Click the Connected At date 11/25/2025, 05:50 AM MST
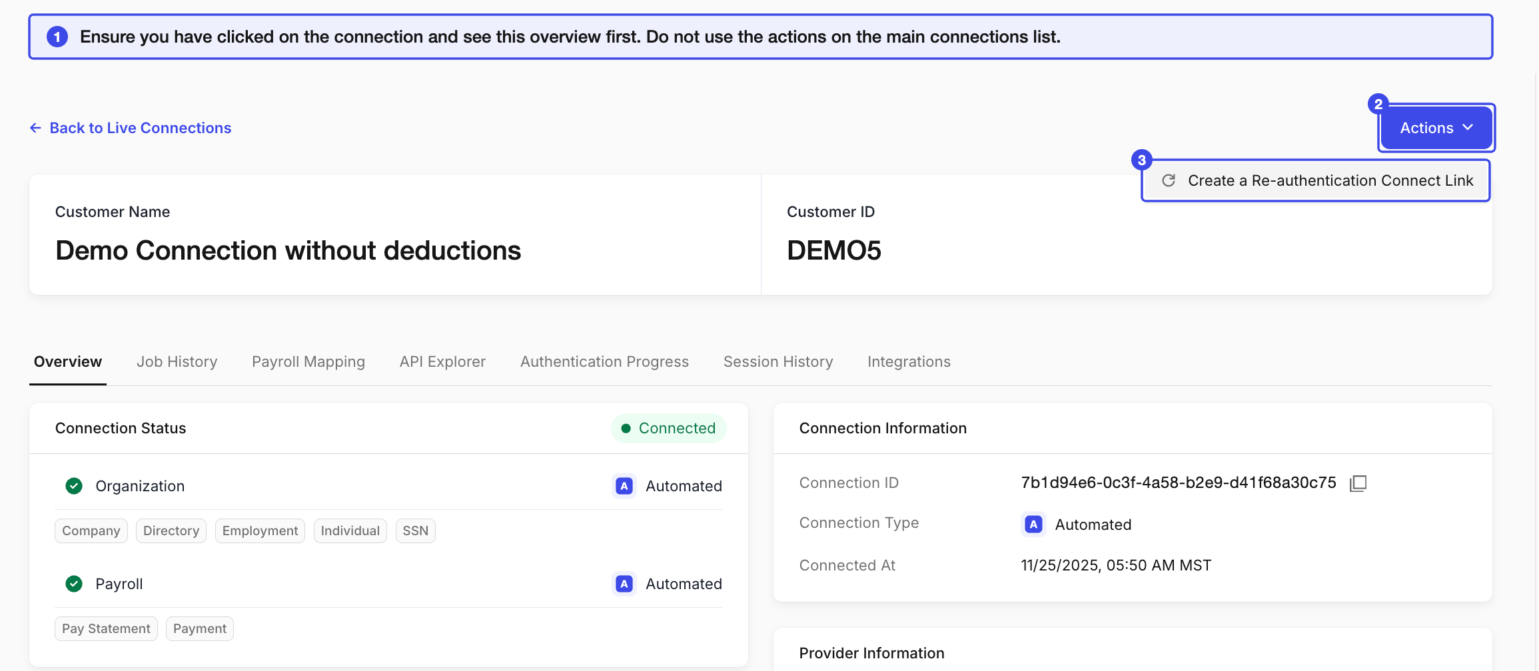 click(1116, 565)
